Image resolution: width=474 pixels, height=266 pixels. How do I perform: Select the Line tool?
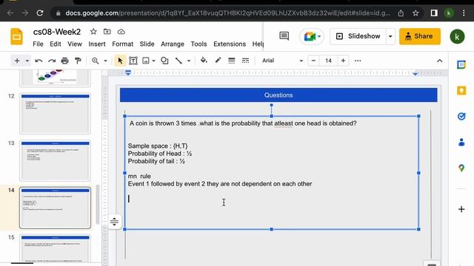[x=178, y=61]
